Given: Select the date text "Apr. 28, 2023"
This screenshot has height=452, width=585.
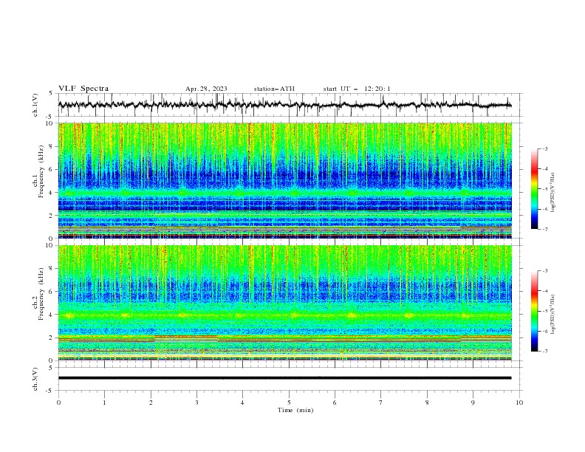Looking at the screenshot, I should tap(206, 89).
